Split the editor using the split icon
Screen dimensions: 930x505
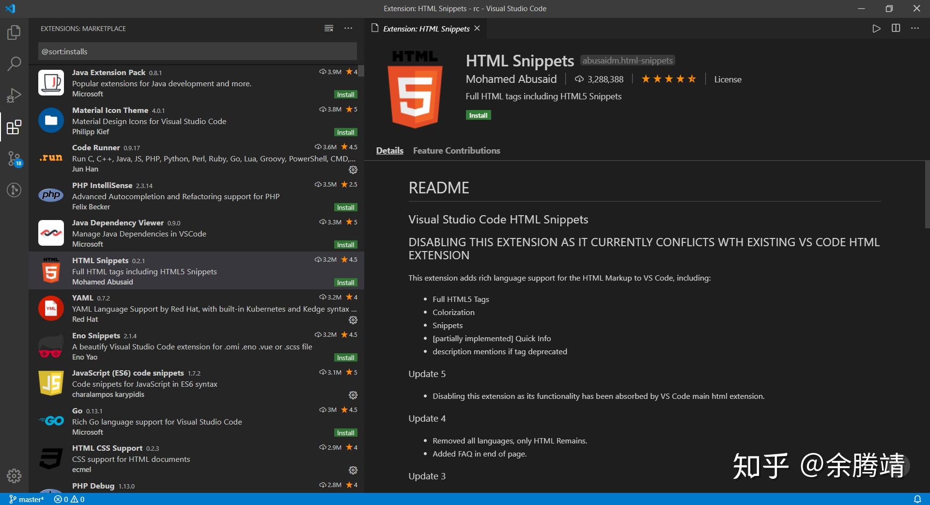coord(895,28)
